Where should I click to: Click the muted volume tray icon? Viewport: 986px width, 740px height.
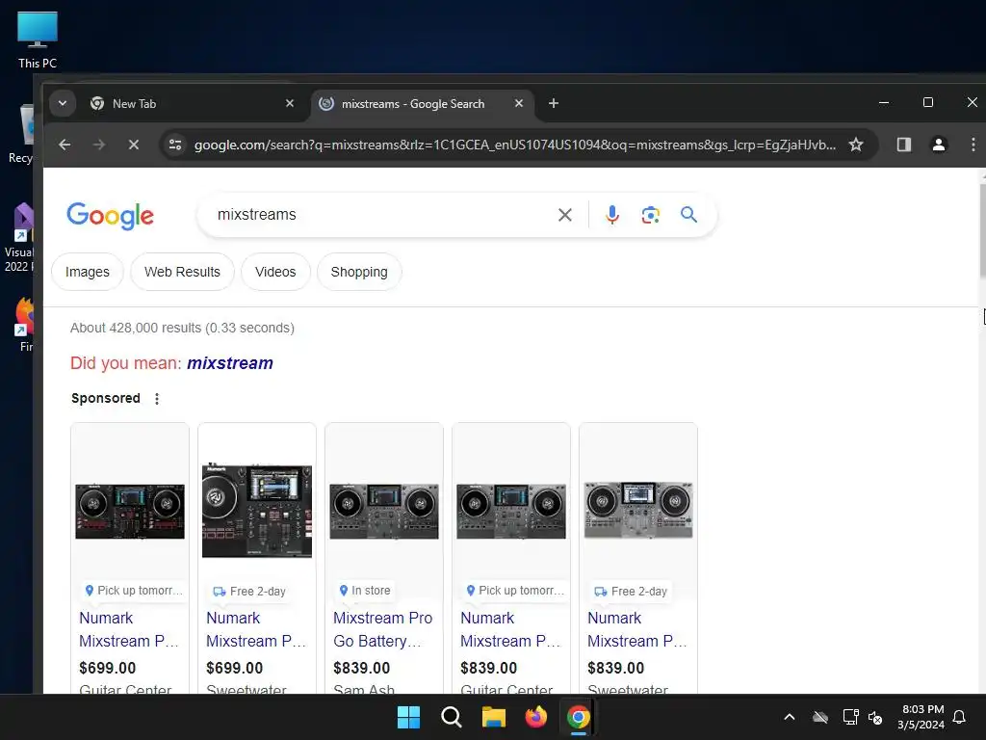coord(875,717)
